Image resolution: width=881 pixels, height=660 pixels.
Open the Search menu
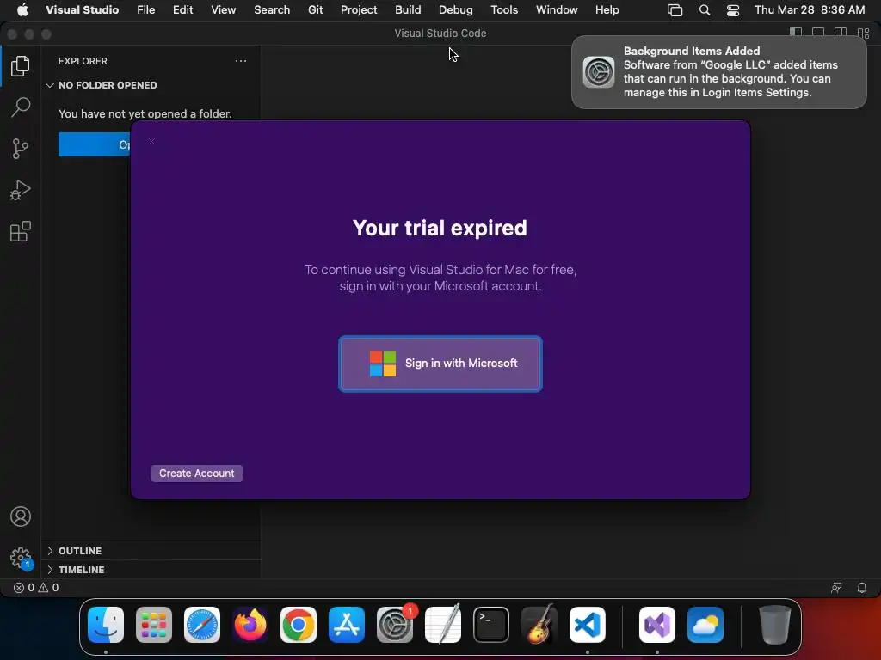tap(272, 10)
